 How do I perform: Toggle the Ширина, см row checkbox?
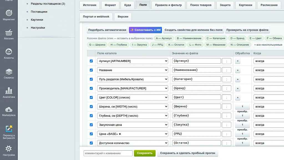click(91, 106)
